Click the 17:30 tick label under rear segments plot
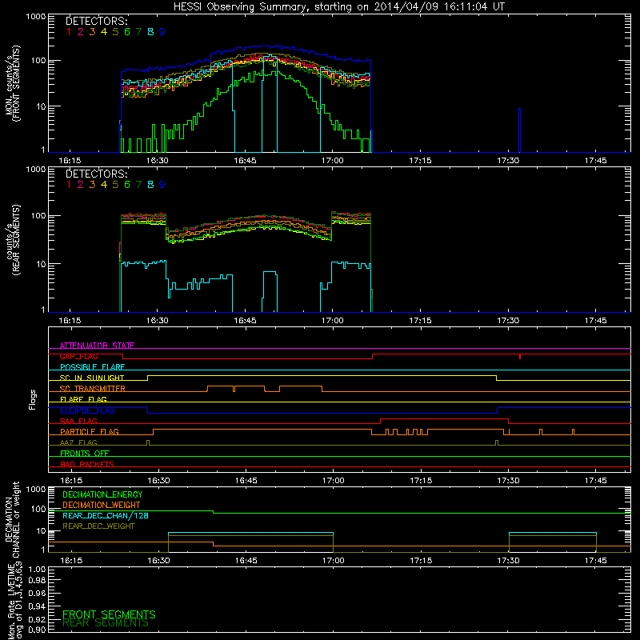 pyautogui.click(x=508, y=321)
